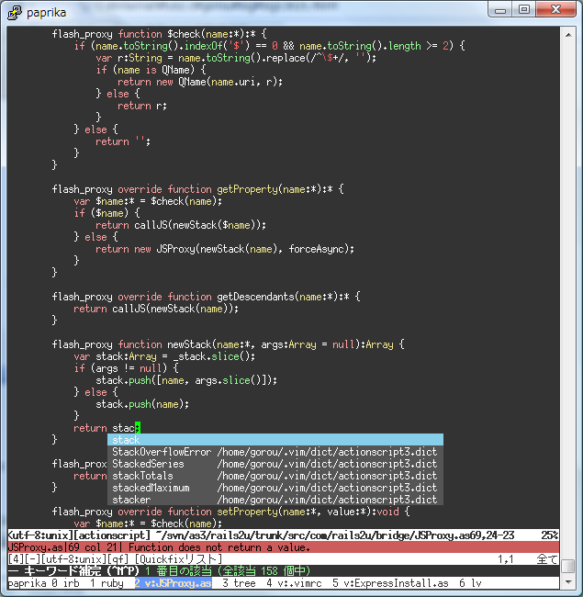Click '_stack.slice()' in the var stack line
The width and height of the screenshot is (583, 597).
pos(214,356)
